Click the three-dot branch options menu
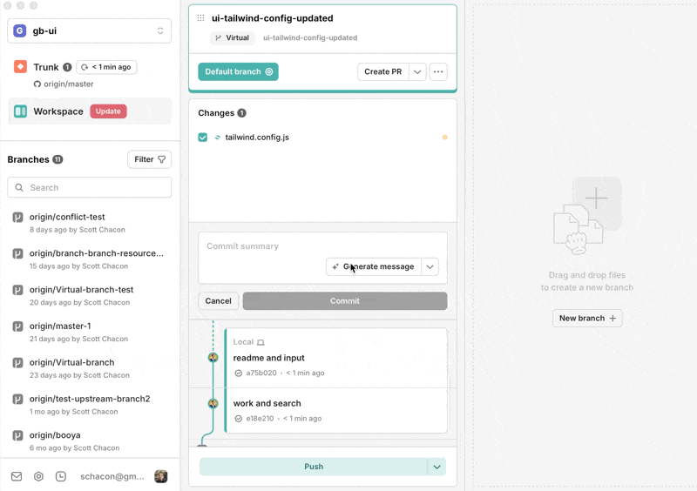697x491 pixels. [x=438, y=71]
